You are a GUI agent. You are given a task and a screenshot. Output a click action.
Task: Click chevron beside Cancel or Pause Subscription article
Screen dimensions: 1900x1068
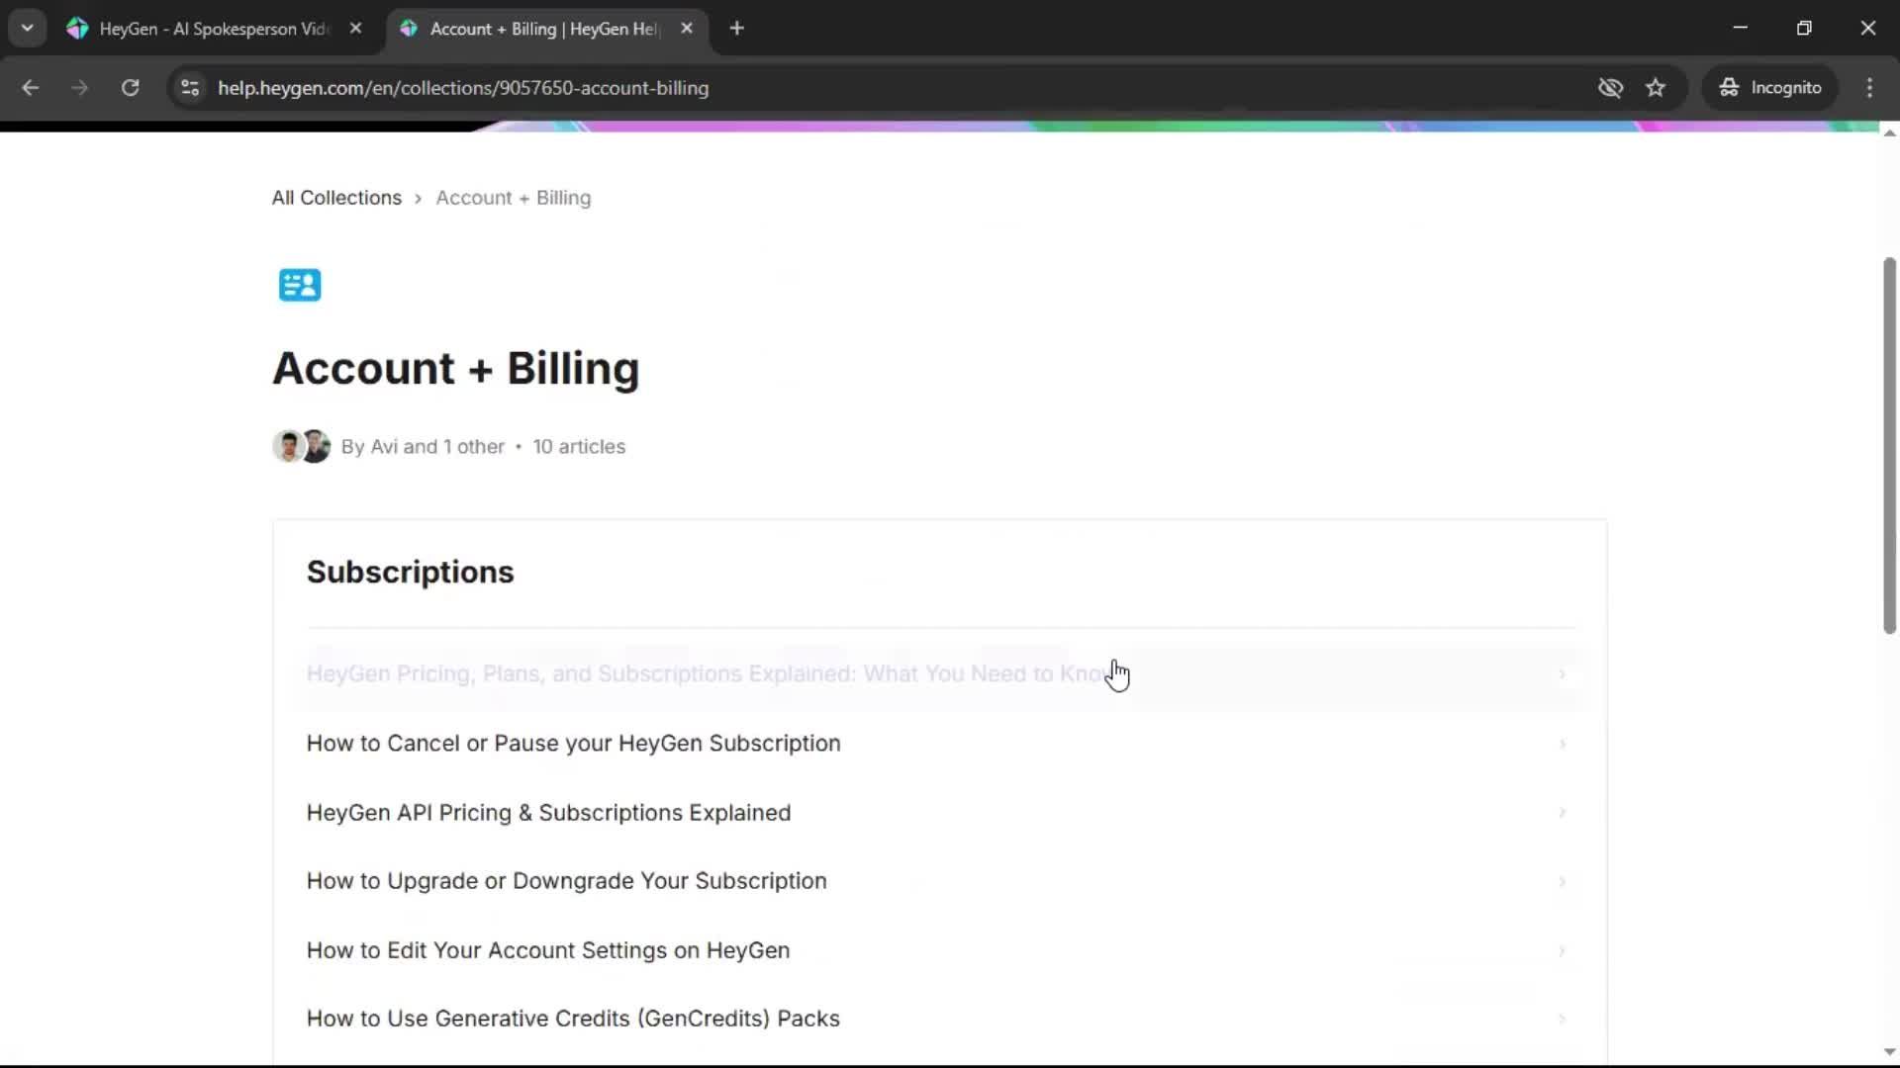click(x=1563, y=744)
